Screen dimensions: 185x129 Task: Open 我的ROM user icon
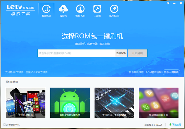(x=80, y=9)
